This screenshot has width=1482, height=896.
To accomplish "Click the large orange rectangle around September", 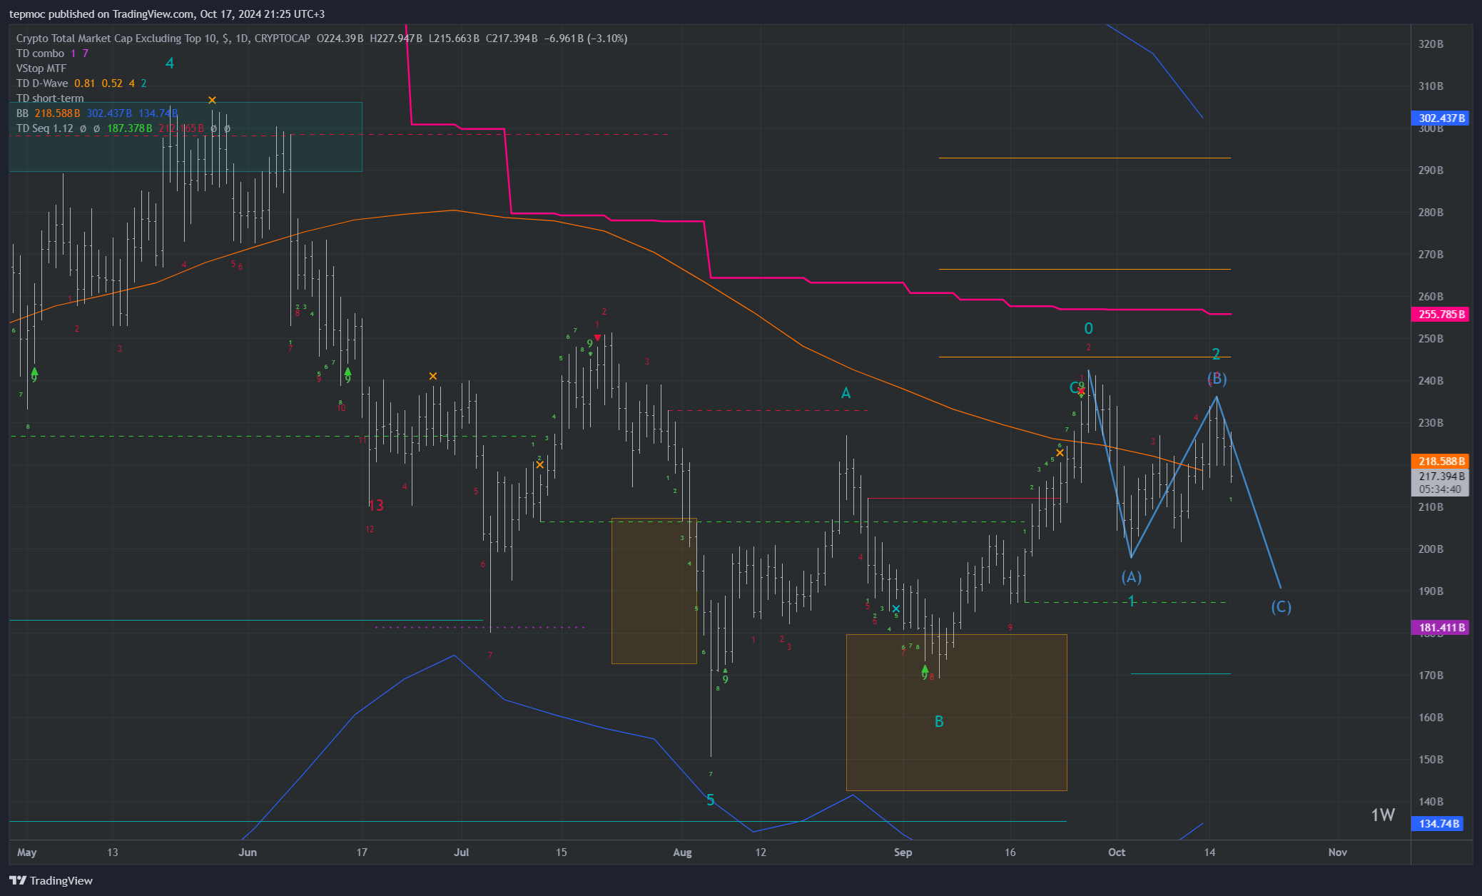I will click(957, 713).
